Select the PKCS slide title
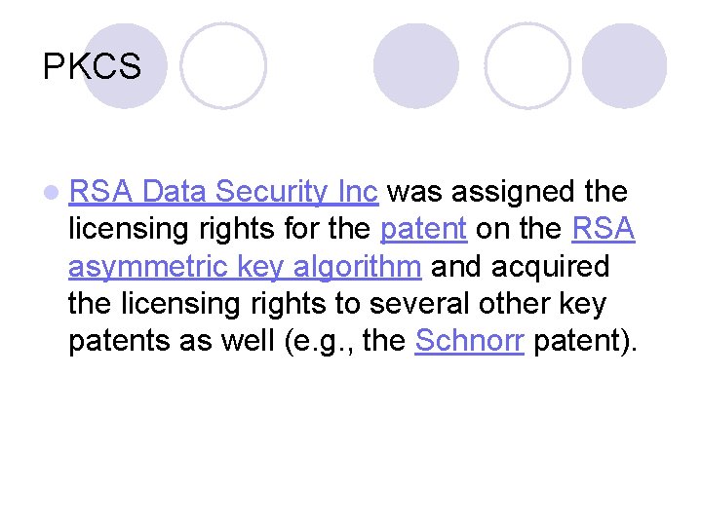 click(93, 67)
